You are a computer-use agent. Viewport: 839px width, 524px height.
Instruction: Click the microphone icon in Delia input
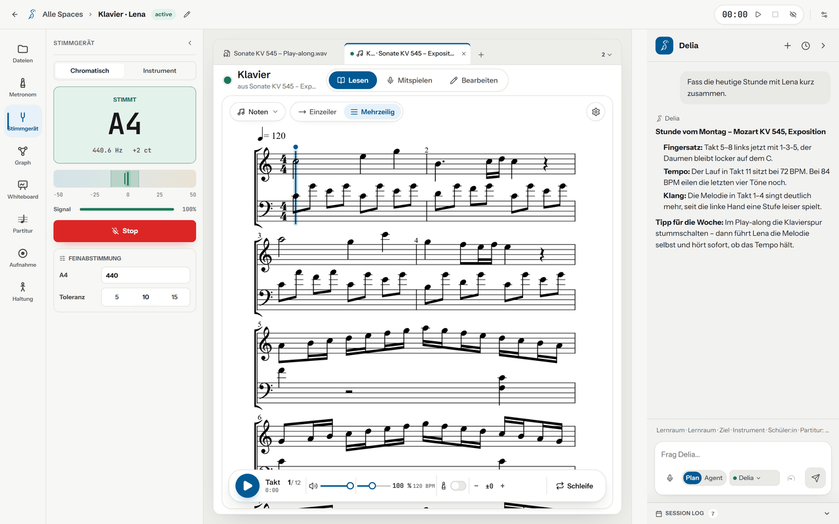click(x=670, y=478)
